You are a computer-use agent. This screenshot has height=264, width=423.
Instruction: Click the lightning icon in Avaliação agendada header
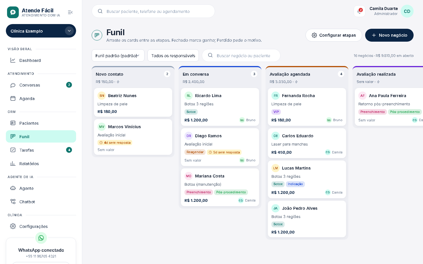coord(296,82)
